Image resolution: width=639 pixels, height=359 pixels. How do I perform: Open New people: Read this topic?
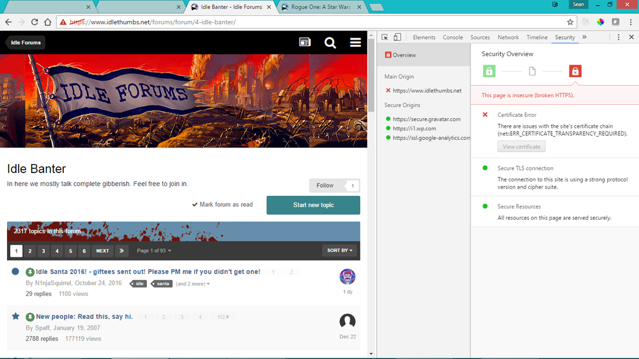coord(84,316)
